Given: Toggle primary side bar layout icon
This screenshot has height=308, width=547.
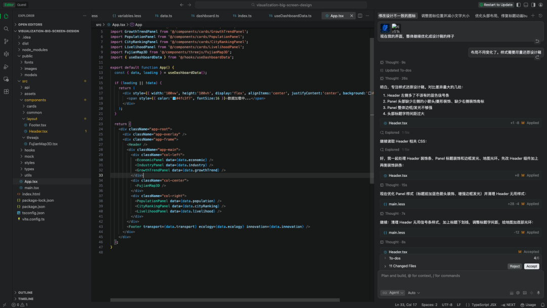Looking at the screenshot, I should pos(519,5).
